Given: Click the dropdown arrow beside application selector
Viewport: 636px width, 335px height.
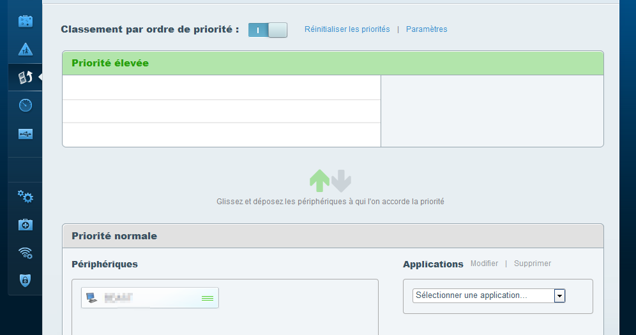Looking at the screenshot, I should [x=559, y=295].
